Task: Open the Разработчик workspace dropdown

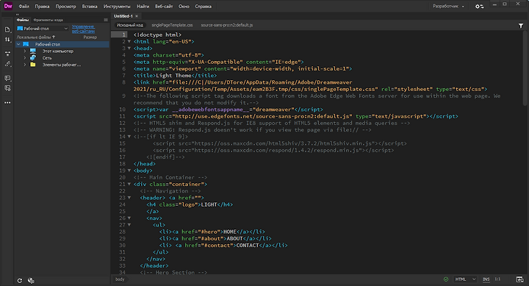Action: point(448,7)
